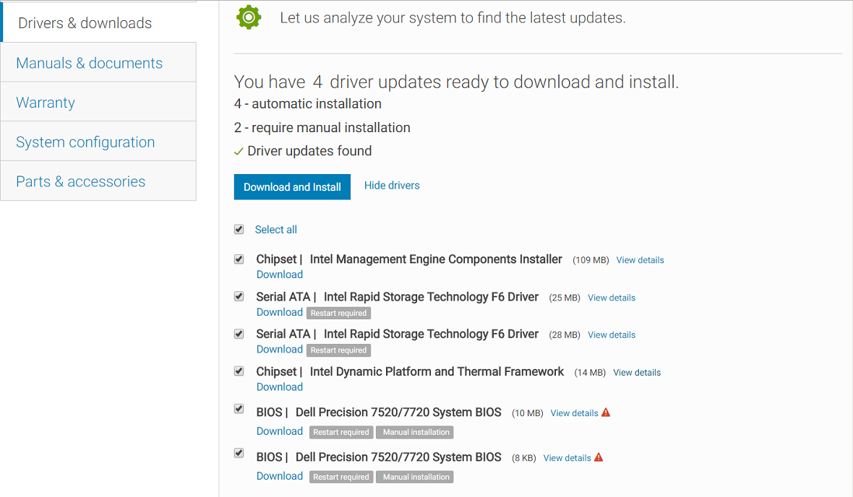Uncheck the 28 MB Rapid Storage F6 Driver checkbox

pyautogui.click(x=239, y=334)
